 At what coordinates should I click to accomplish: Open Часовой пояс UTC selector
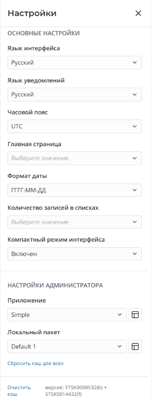(75, 126)
